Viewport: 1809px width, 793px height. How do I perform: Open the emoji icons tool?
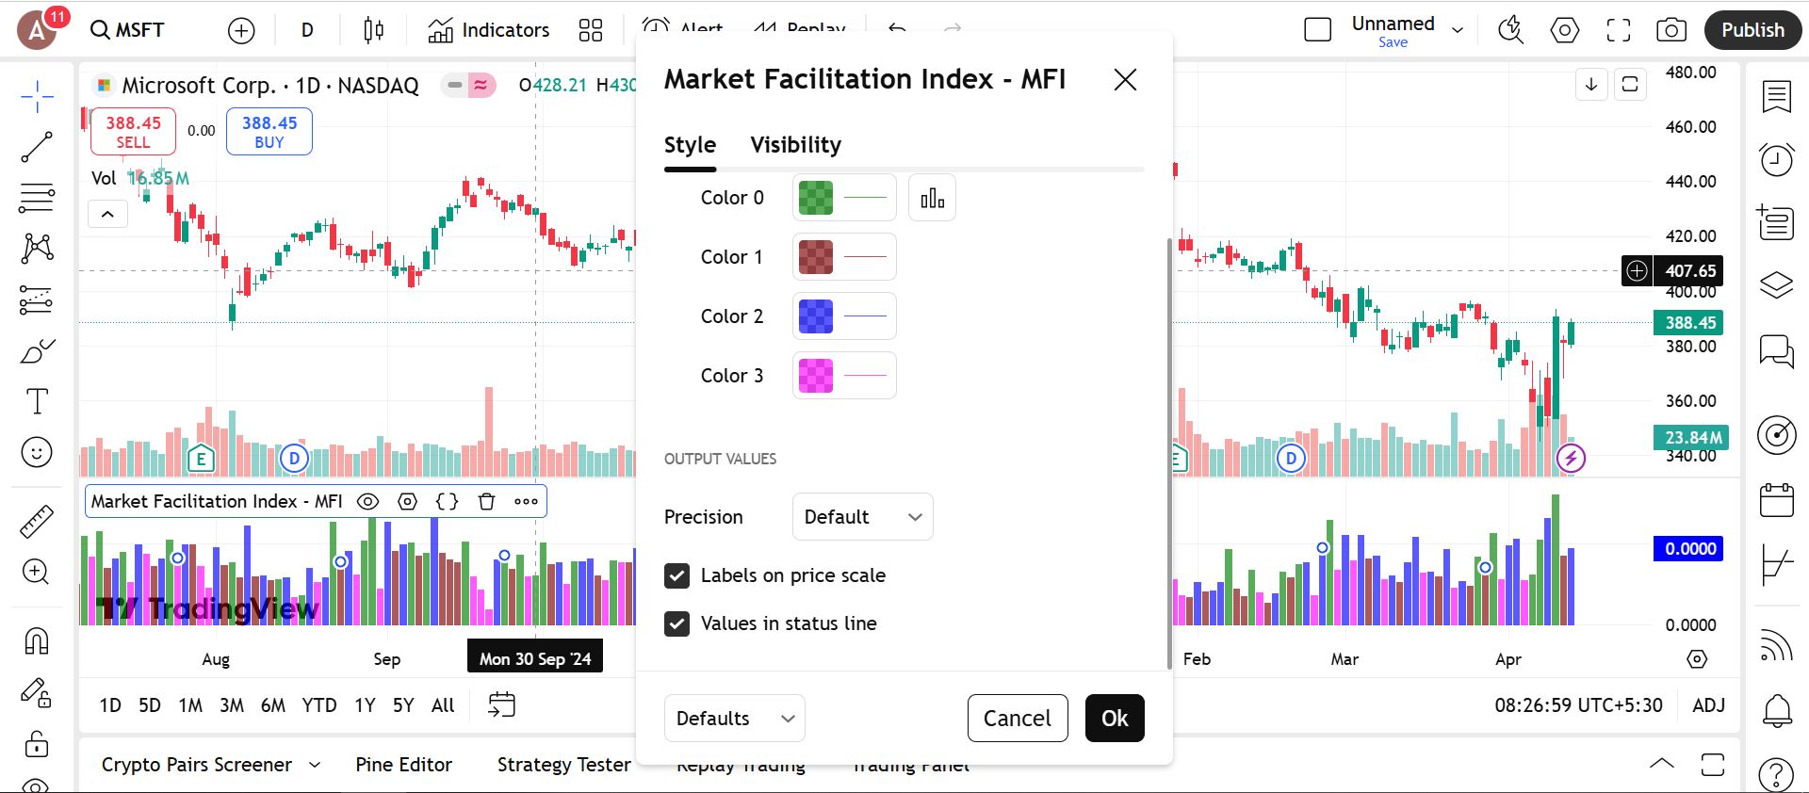click(37, 452)
